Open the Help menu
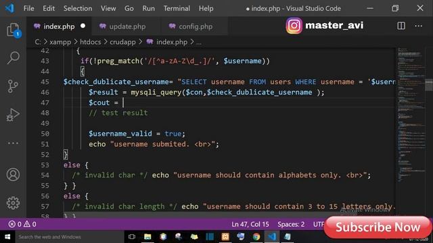433x243 pixels. (x=206, y=9)
